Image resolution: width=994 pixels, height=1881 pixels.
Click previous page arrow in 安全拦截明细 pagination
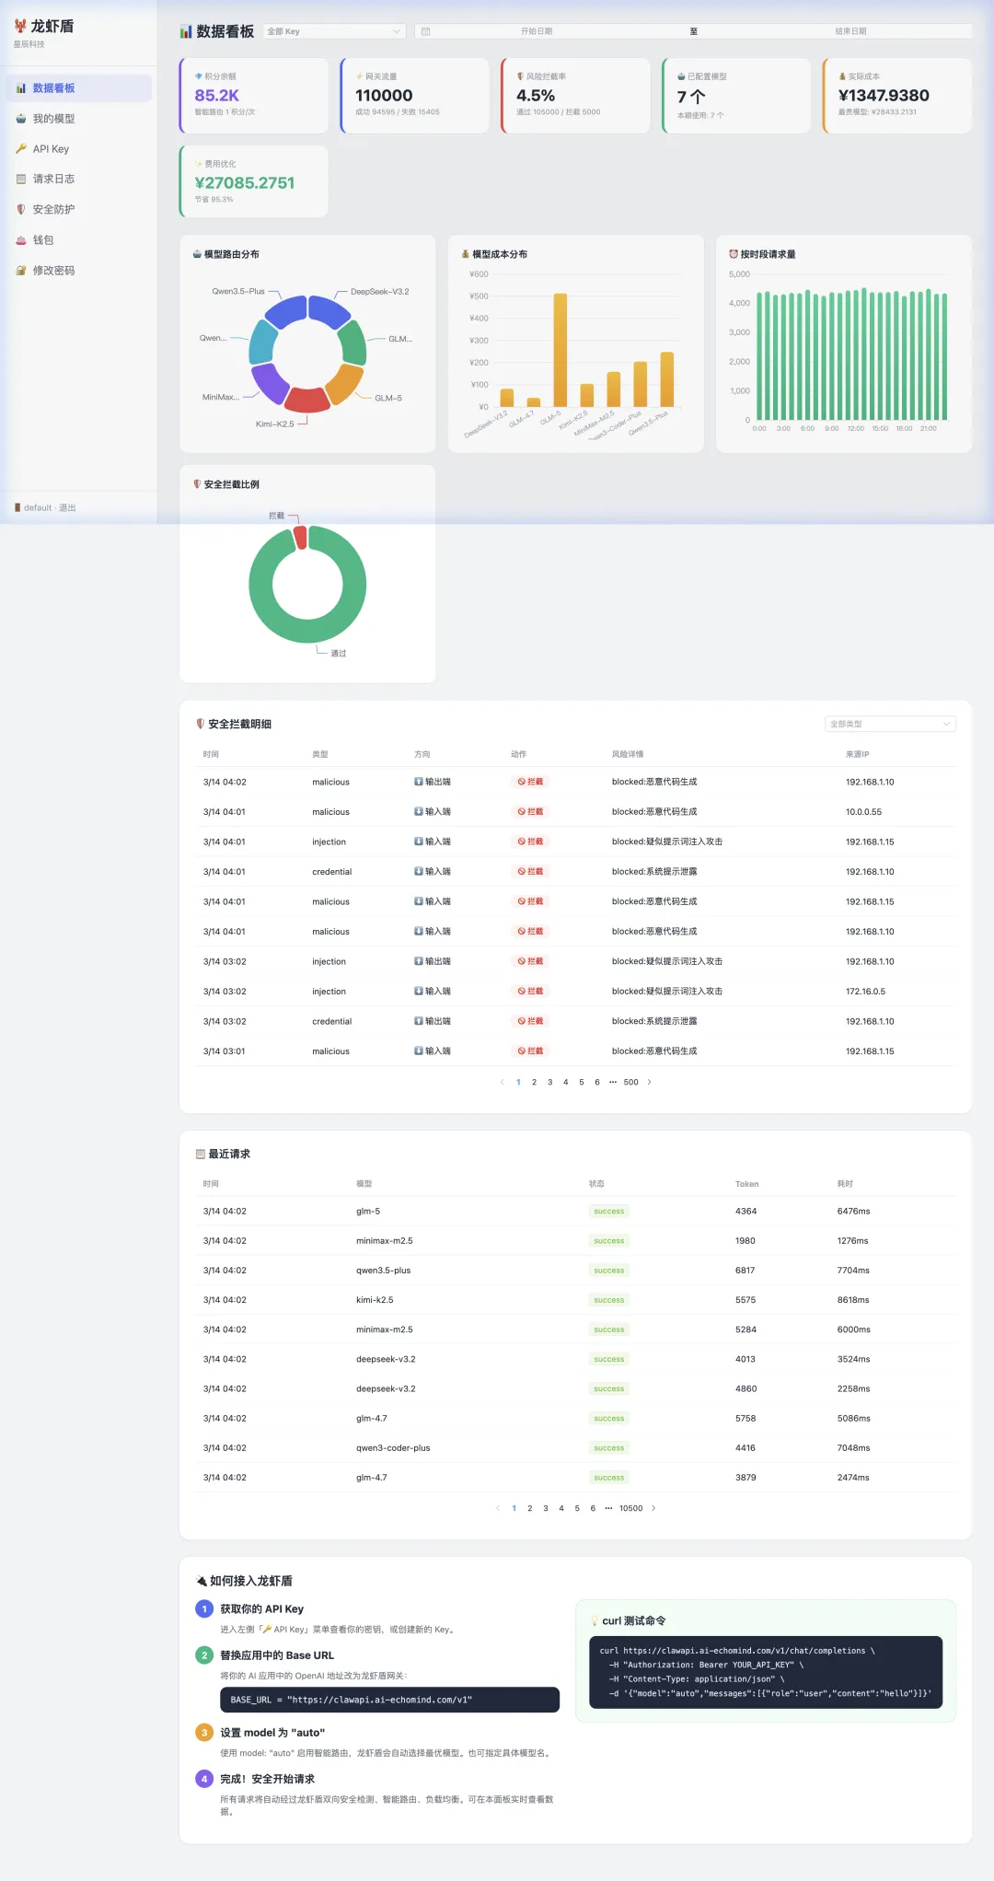(502, 1082)
